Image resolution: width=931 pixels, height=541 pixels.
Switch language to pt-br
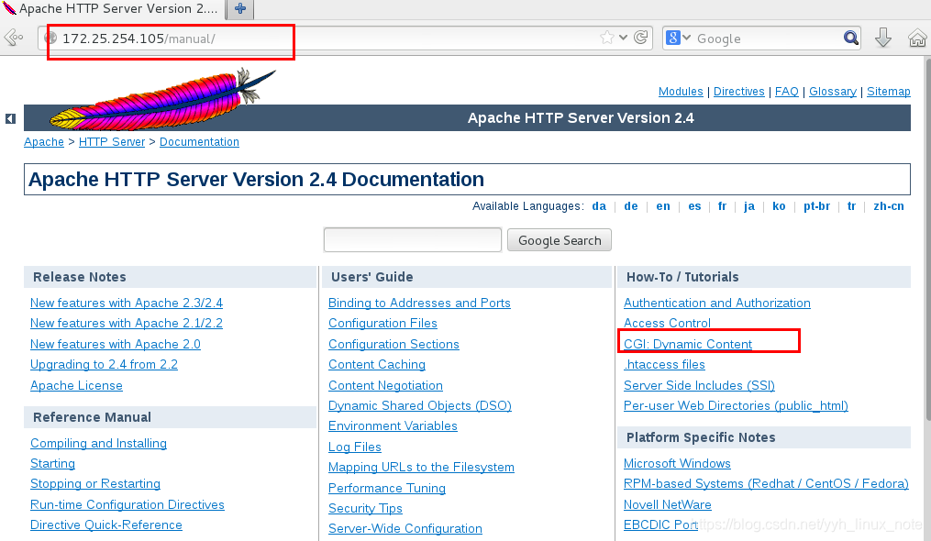(x=816, y=206)
